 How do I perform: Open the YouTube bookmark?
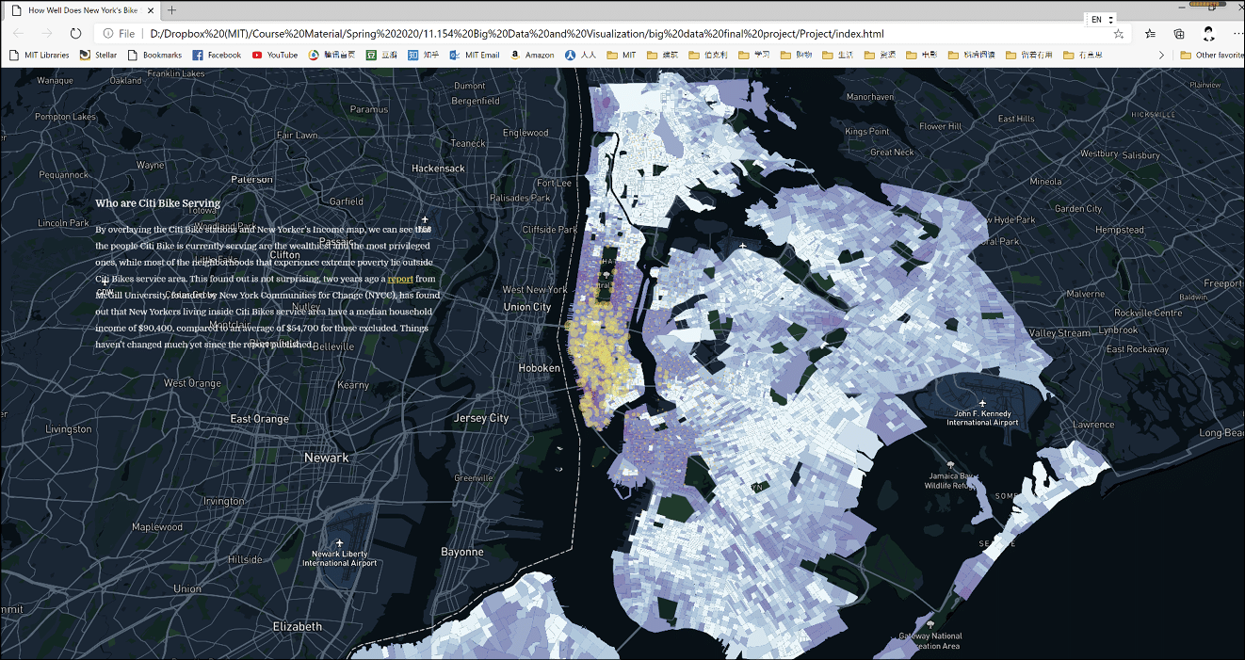tap(274, 56)
